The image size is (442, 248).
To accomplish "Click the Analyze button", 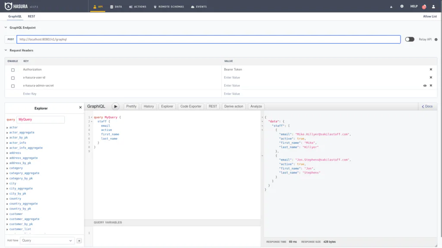I will [x=256, y=107].
